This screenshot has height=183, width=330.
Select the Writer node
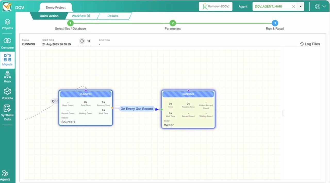click(x=188, y=109)
